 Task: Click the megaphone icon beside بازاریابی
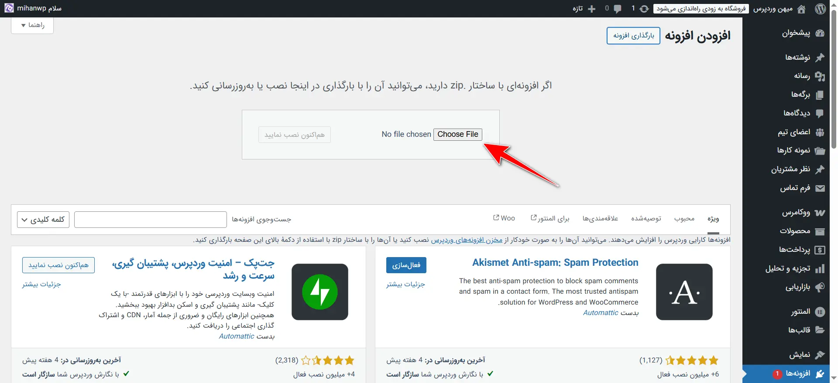[820, 287]
